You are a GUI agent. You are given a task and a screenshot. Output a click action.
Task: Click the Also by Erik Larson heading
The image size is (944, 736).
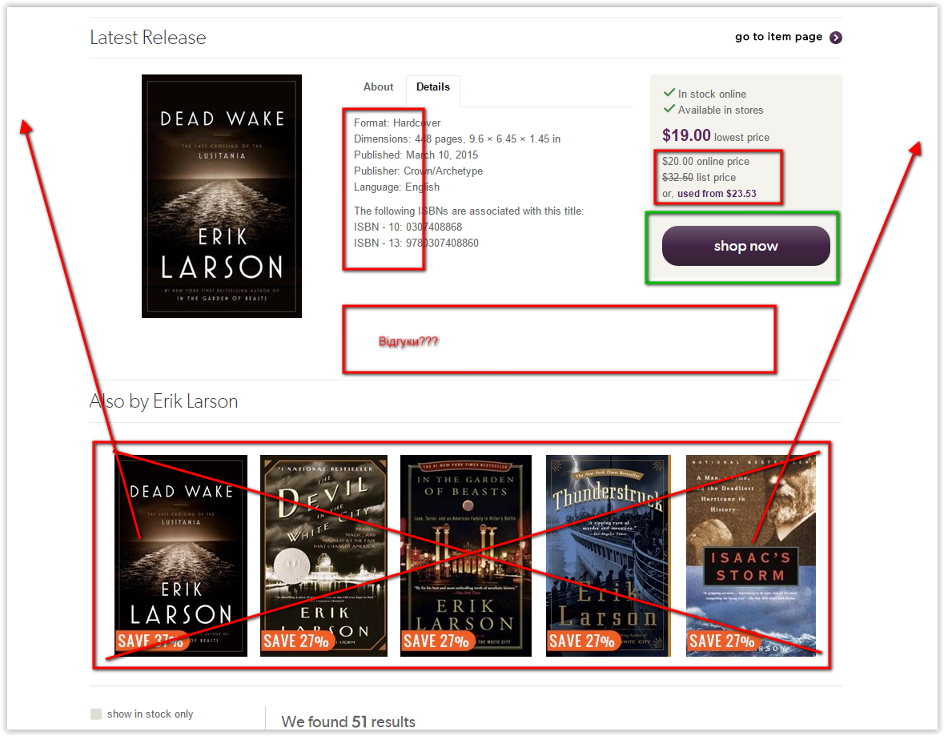point(164,401)
